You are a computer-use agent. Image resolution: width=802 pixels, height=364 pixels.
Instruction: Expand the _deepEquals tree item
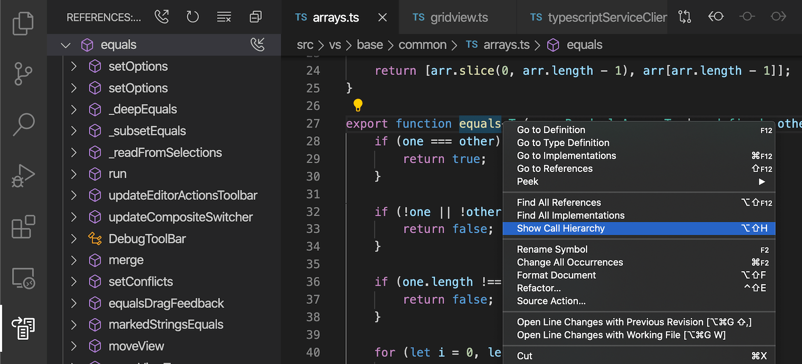[74, 110]
